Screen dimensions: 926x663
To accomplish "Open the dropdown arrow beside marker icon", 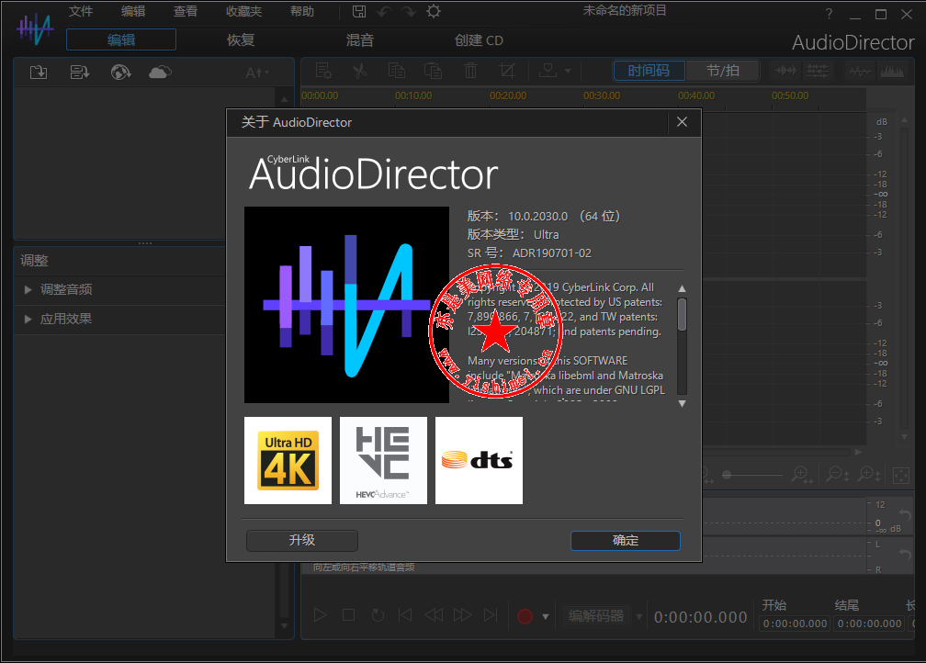I will tap(568, 71).
